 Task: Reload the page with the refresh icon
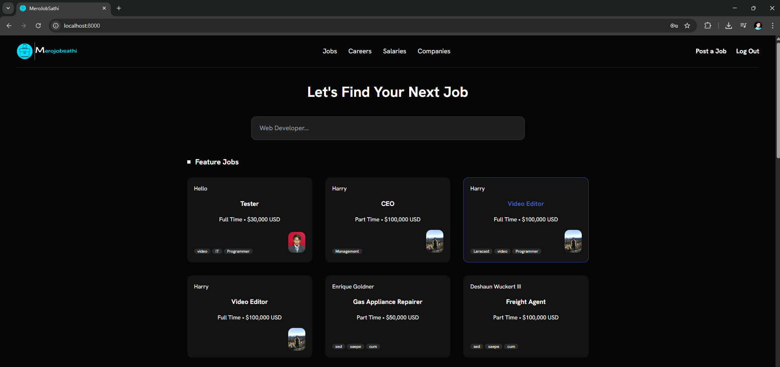tap(38, 26)
